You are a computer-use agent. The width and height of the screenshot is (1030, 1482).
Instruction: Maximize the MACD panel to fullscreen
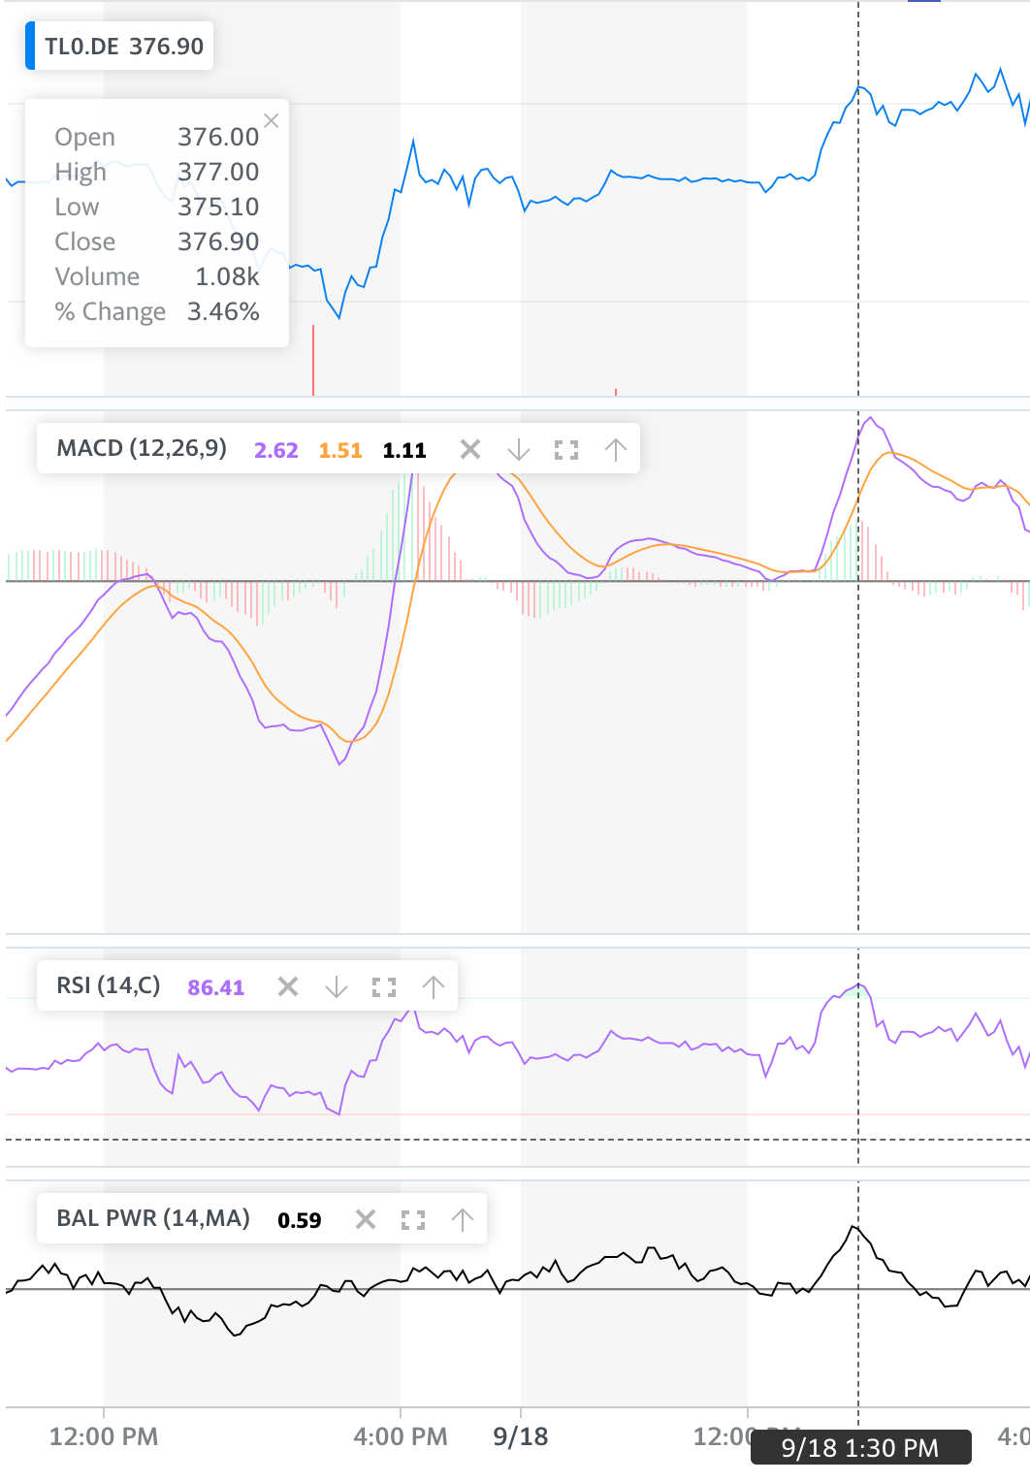coord(566,449)
